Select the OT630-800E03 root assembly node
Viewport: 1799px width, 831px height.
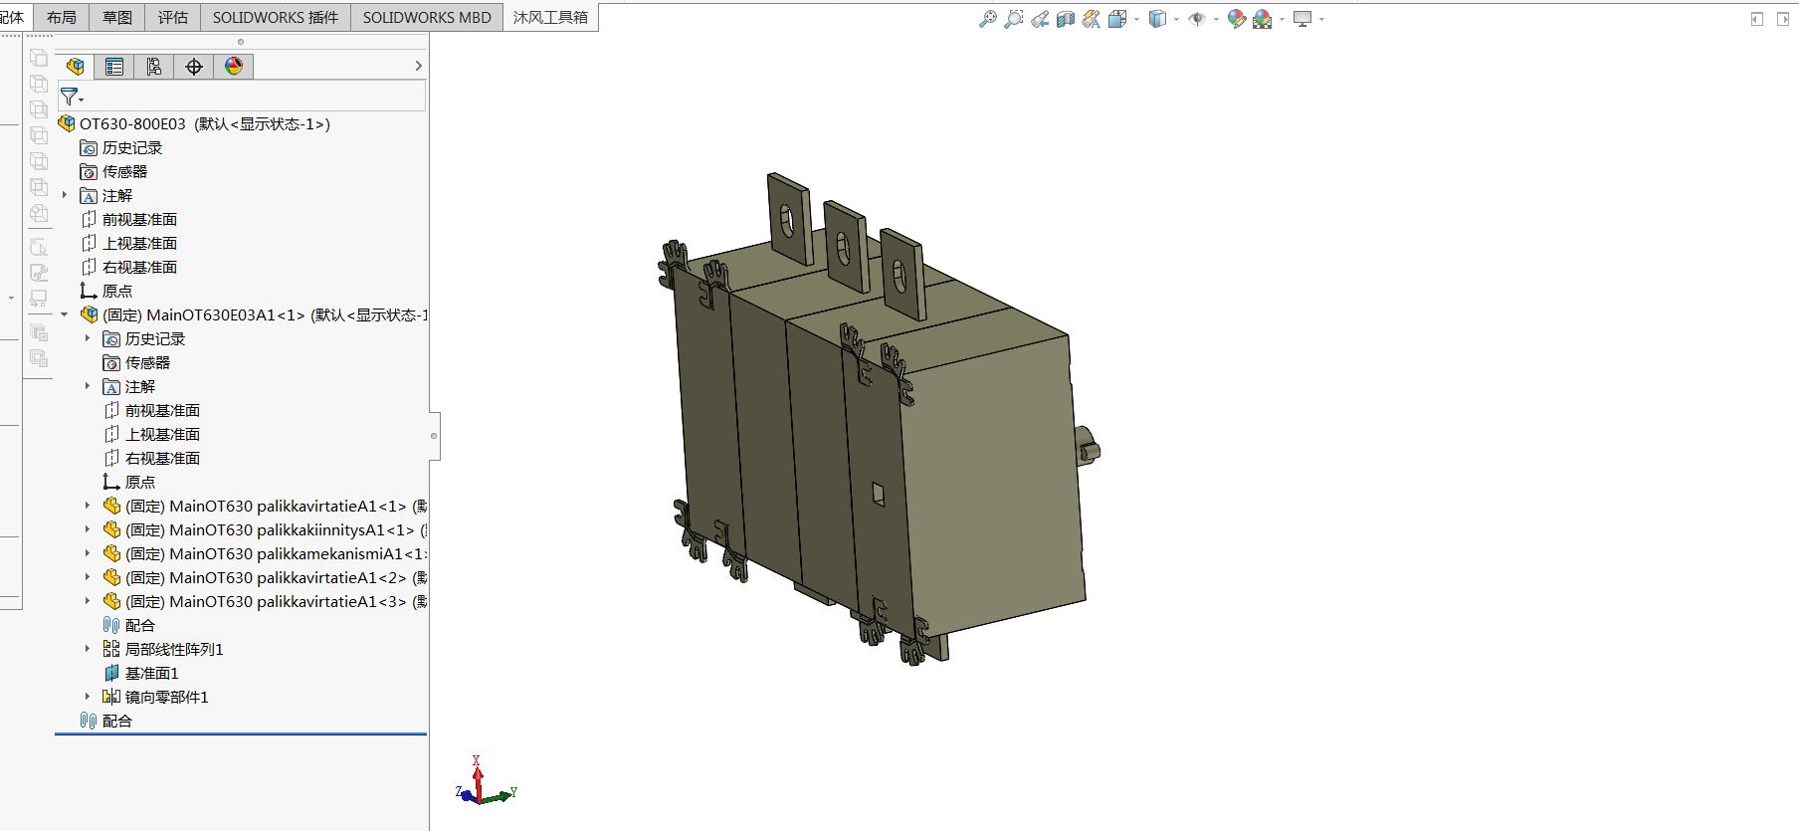point(194,123)
